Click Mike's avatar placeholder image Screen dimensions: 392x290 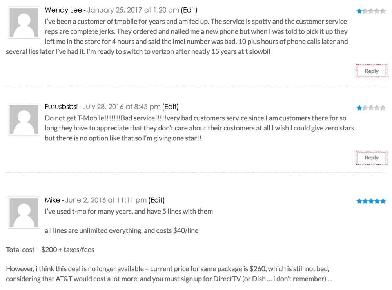(24, 212)
